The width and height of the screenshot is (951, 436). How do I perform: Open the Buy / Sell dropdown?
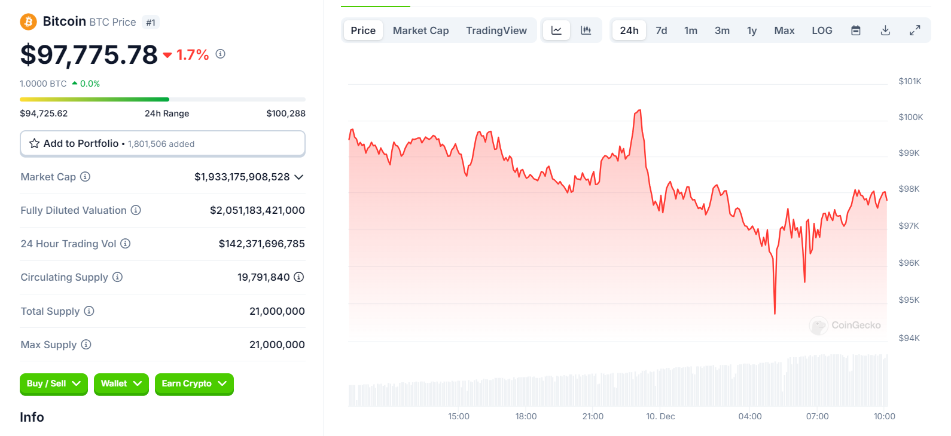(53, 383)
